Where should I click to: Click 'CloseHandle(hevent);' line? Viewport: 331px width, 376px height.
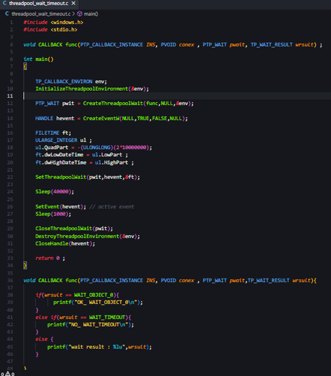[x=65, y=244]
